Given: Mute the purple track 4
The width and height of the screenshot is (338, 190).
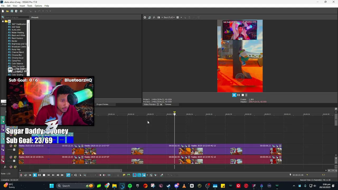Looking at the screenshot, I should point(11,146).
